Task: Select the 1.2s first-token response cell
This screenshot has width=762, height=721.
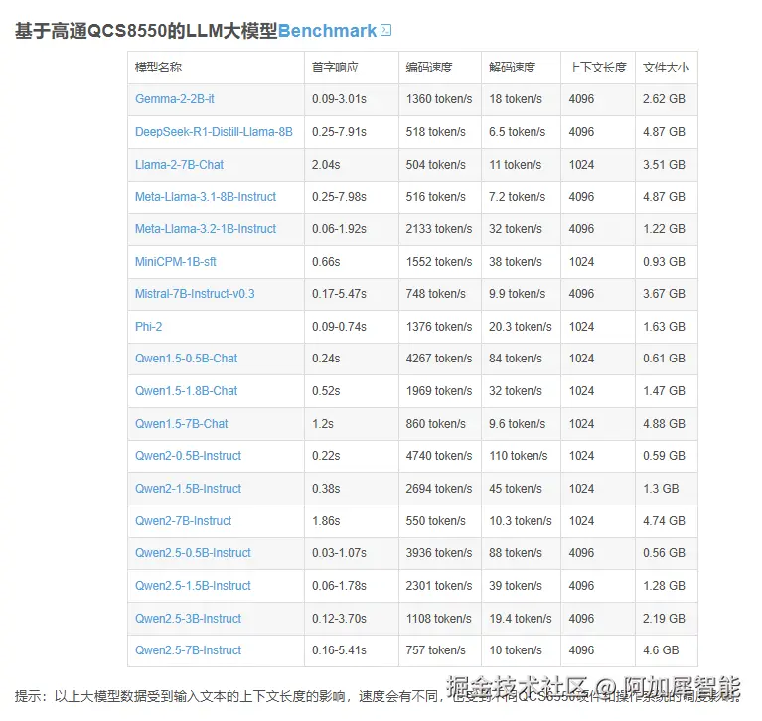Action: (x=352, y=424)
